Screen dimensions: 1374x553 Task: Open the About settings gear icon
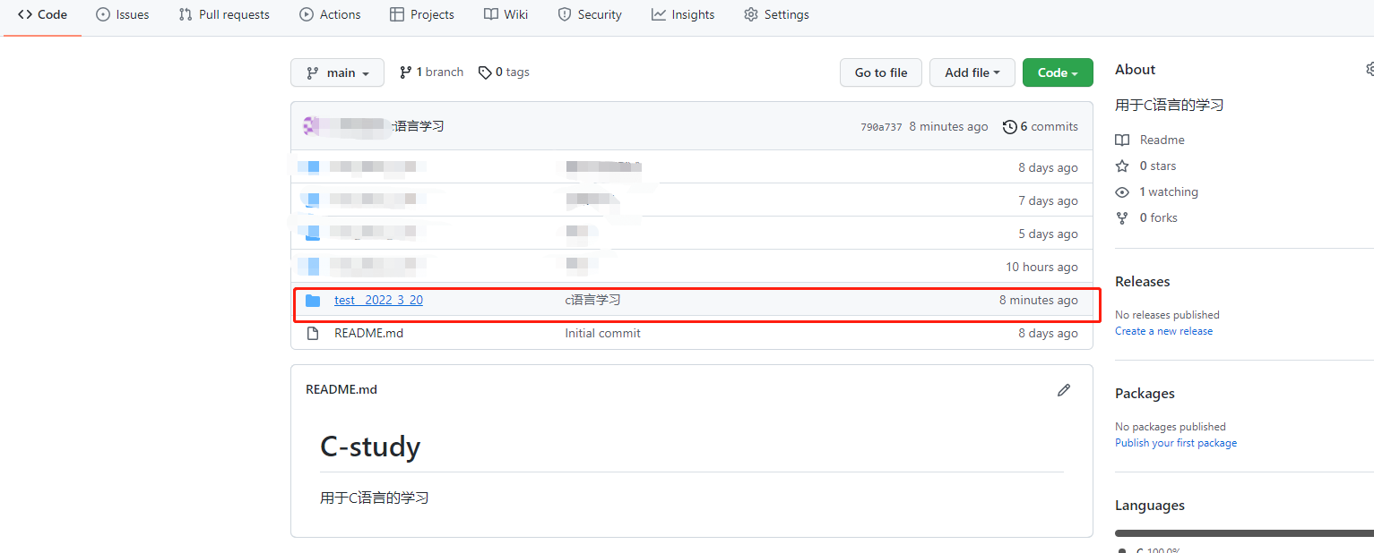coord(1370,67)
